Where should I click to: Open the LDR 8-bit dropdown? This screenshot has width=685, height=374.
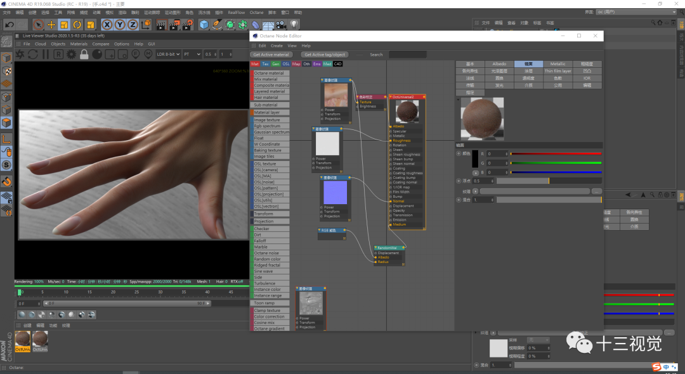point(168,54)
